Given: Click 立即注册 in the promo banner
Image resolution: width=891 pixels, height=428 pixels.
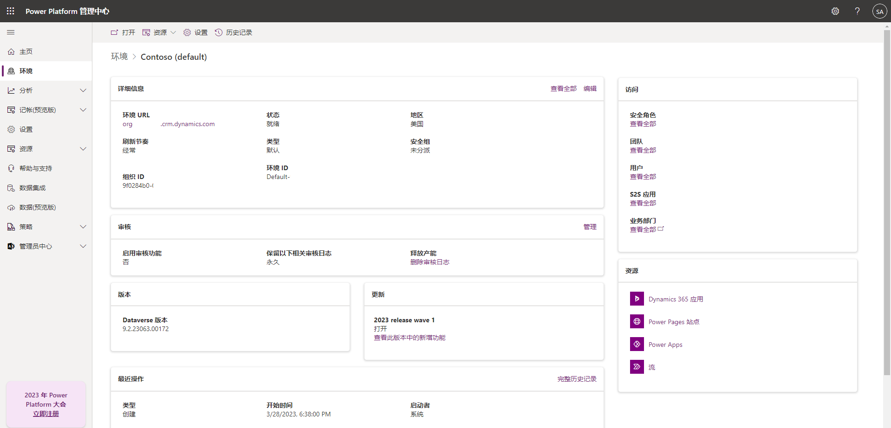Looking at the screenshot, I should 46,414.
